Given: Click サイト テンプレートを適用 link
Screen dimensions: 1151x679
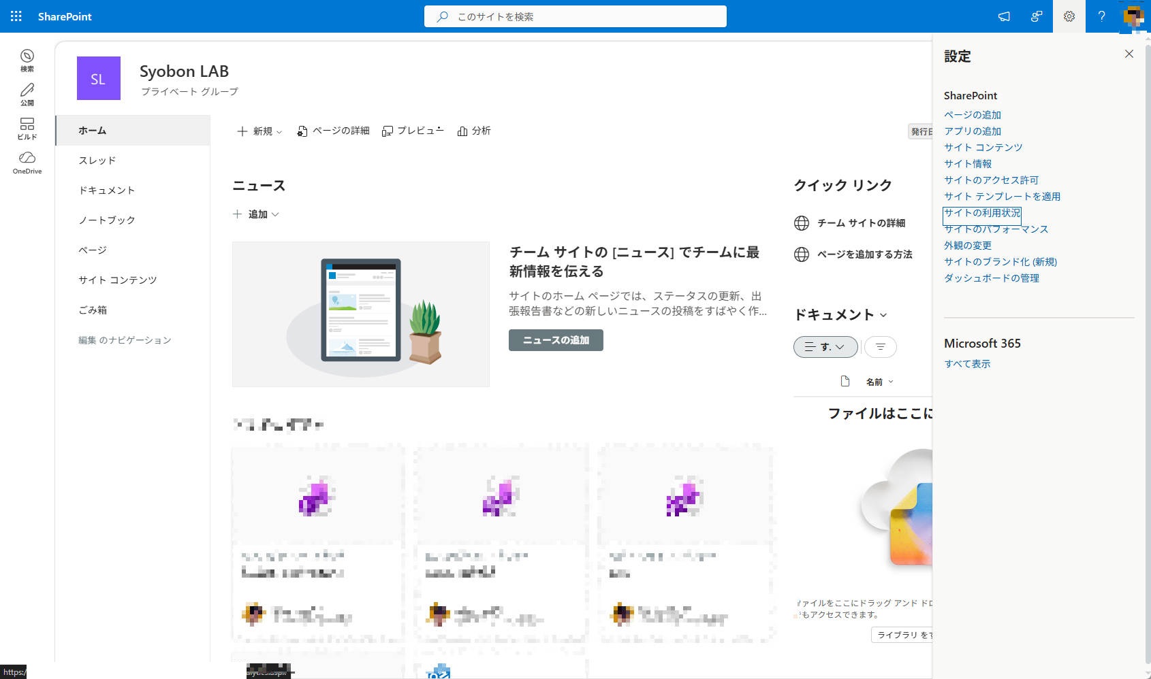Looking at the screenshot, I should click(x=1003, y=197).
